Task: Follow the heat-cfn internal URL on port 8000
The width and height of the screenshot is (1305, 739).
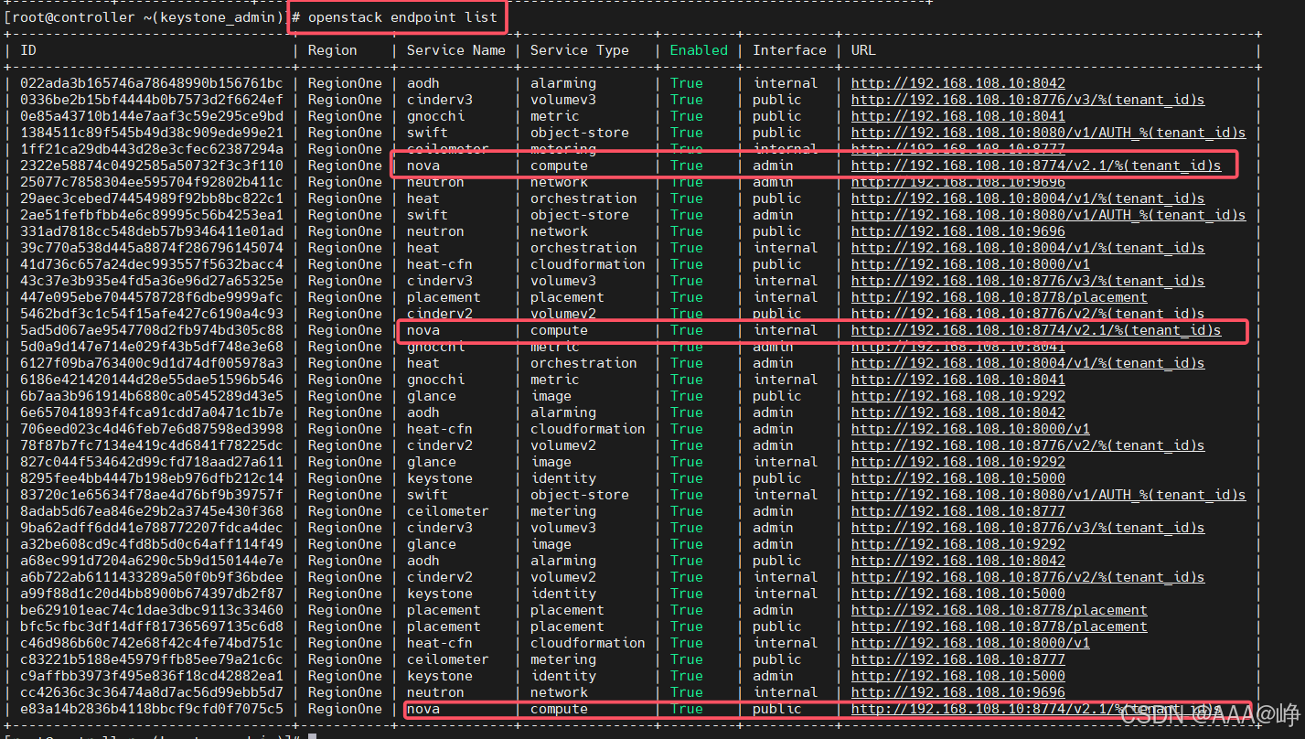Action: pyautogui.click(x=970, y=643)
